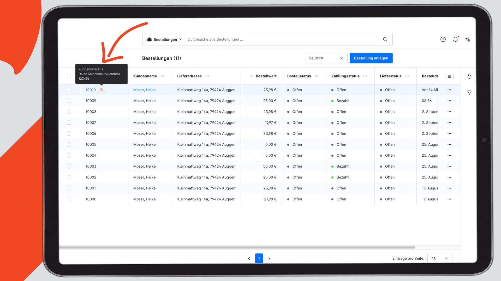This screenshot has height=281, width=501.
Task: Tick the checkbox for order 10003
Action: click(69, 166)
